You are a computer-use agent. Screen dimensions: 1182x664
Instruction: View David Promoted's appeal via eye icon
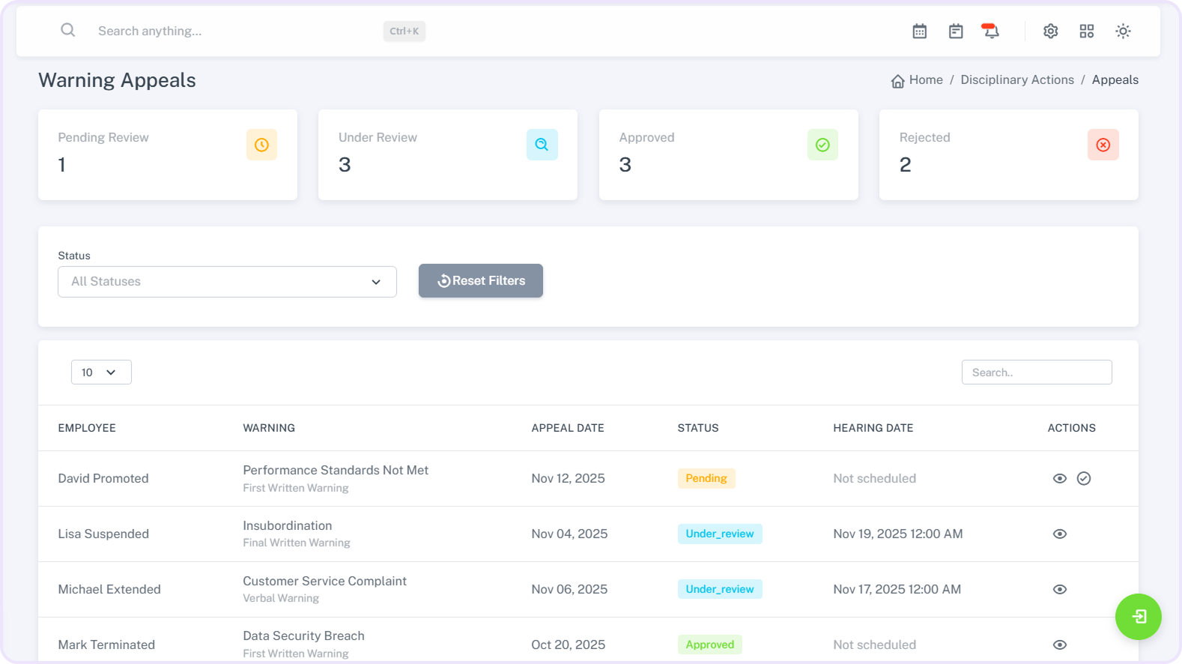coord(1059,478)
